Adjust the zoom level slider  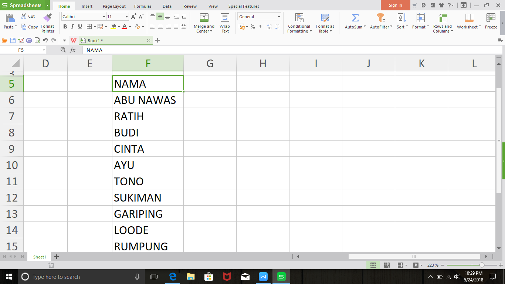point(481,265)
